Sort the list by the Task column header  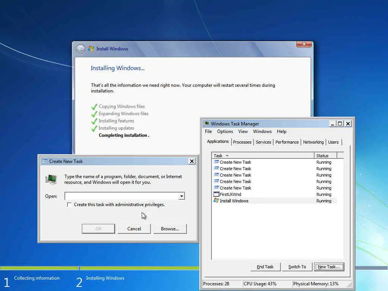tap(263, 156)
